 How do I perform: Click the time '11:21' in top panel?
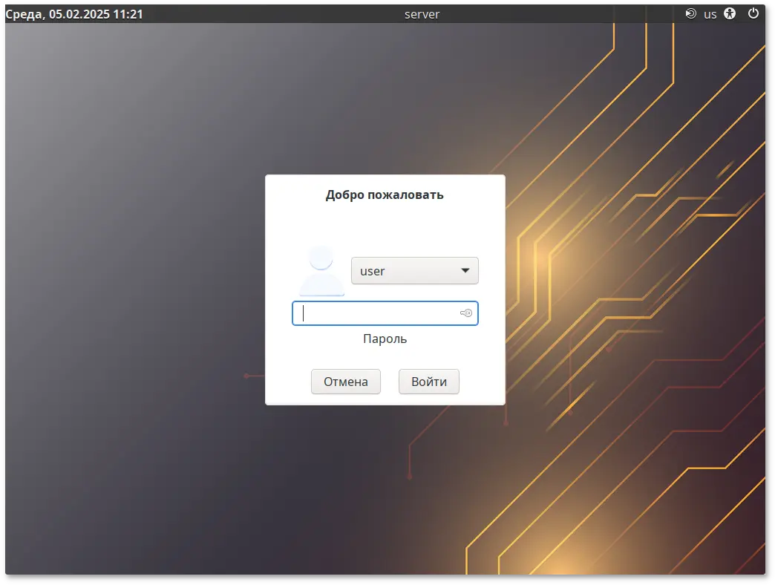point(129,14)
